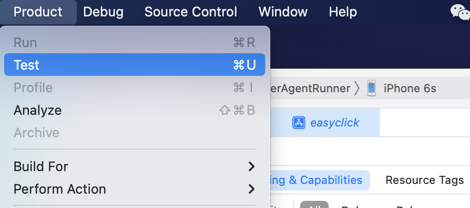Viewport: 470px width, 208px height.
Task: Expand the Perform Action submenu arrow
Action: point(251,189)
